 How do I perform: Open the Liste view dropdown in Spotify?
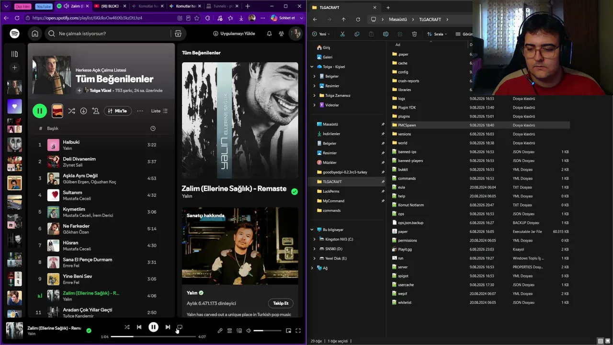pyautogui.click(x=159, y=111)
